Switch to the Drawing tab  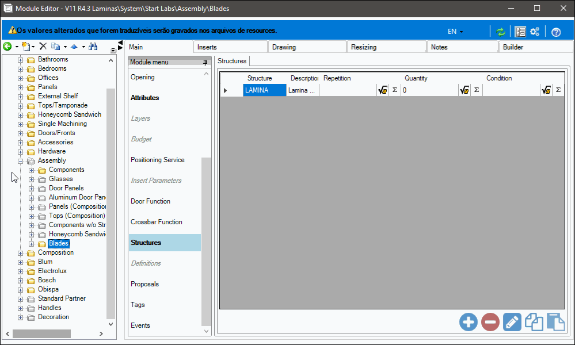tap(307, 47)
